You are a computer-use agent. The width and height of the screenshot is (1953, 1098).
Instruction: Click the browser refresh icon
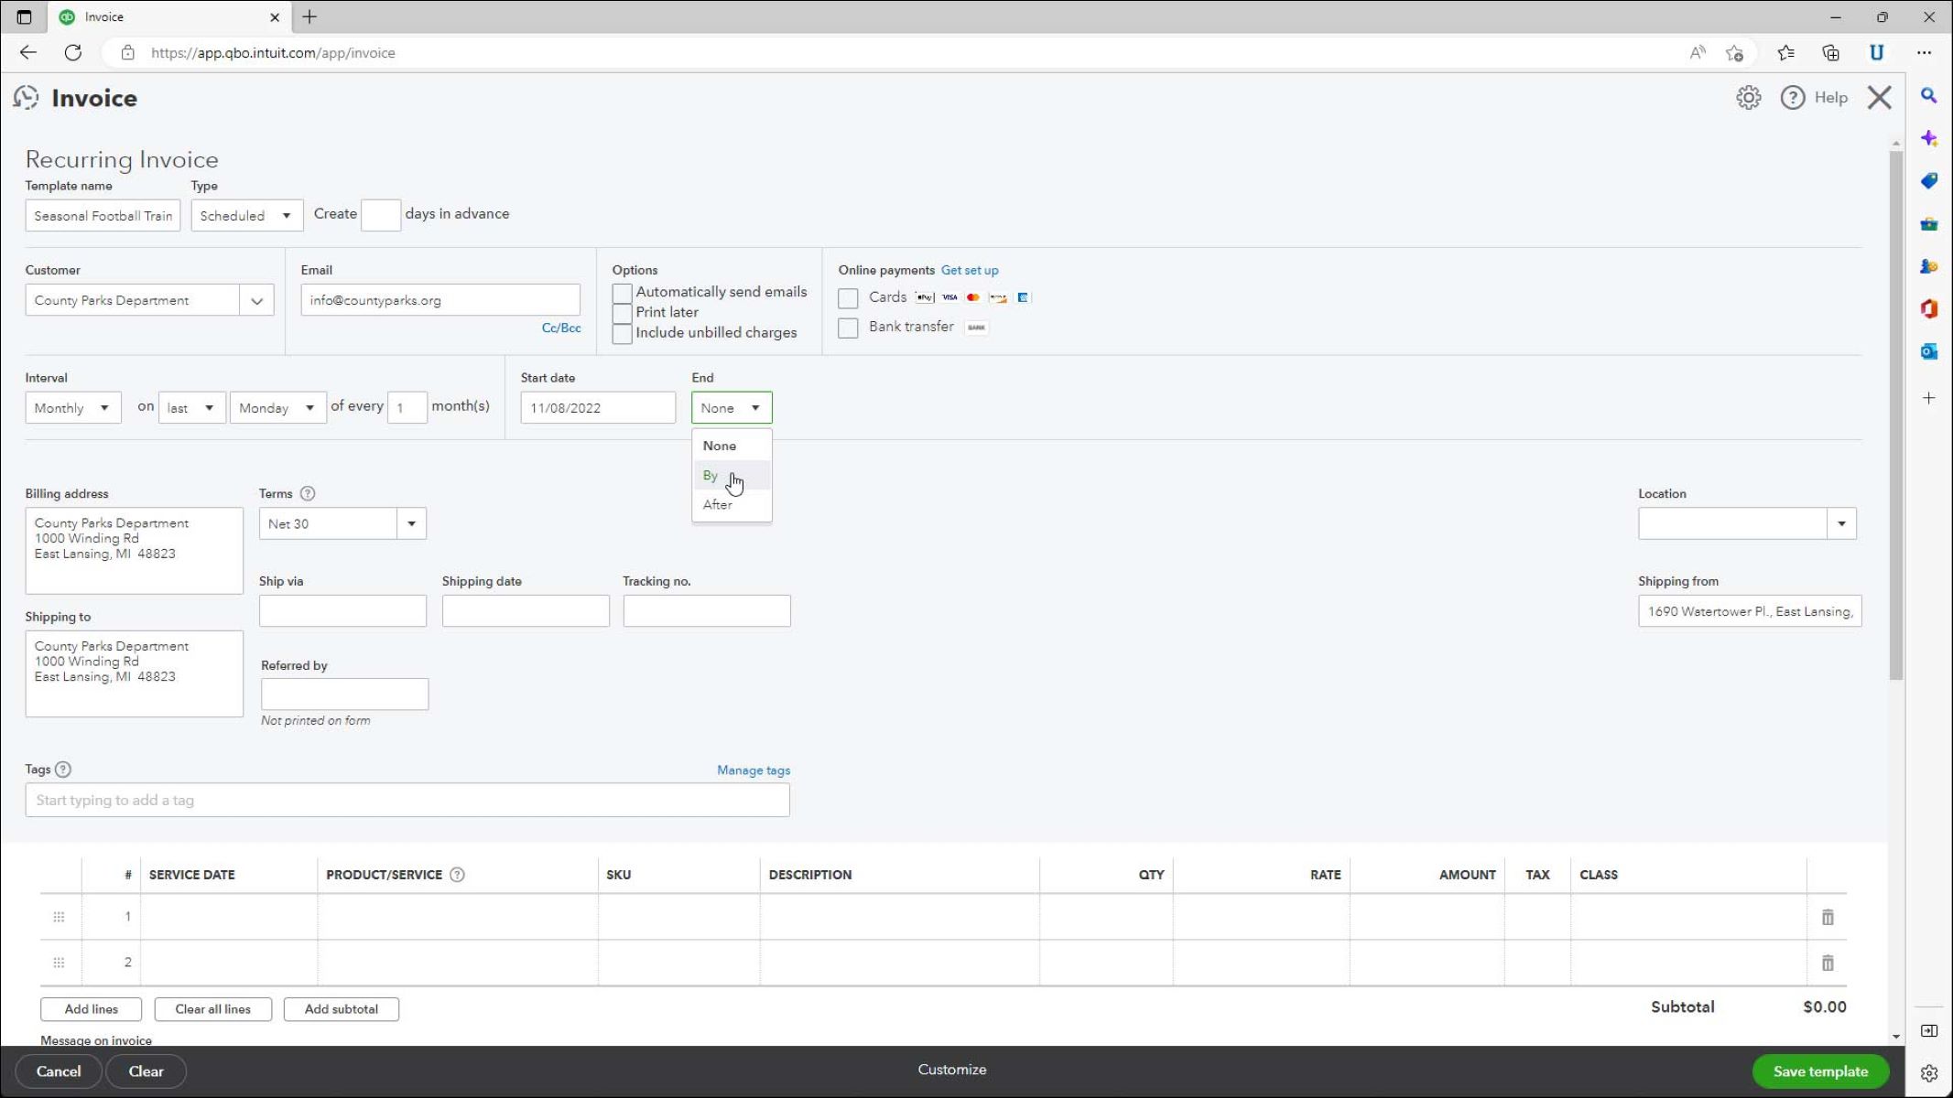pos(74,52)
